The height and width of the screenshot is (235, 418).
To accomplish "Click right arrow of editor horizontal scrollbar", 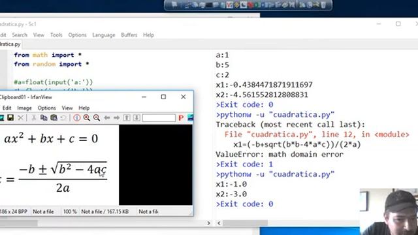I will pos(209,223).
